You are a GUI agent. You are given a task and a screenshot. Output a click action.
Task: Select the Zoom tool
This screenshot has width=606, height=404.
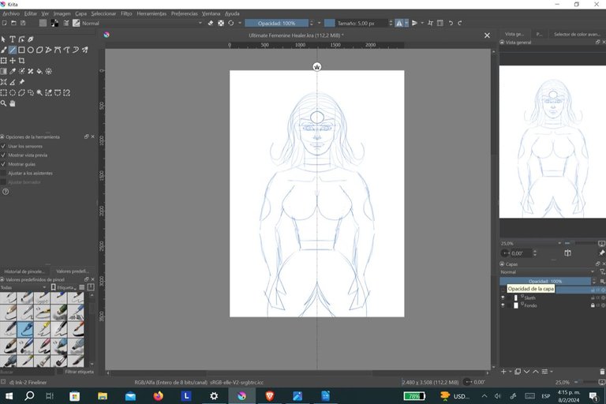click(x=3, y=103)
